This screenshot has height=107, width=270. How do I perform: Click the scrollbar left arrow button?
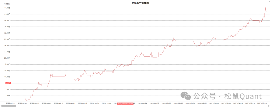1,106
